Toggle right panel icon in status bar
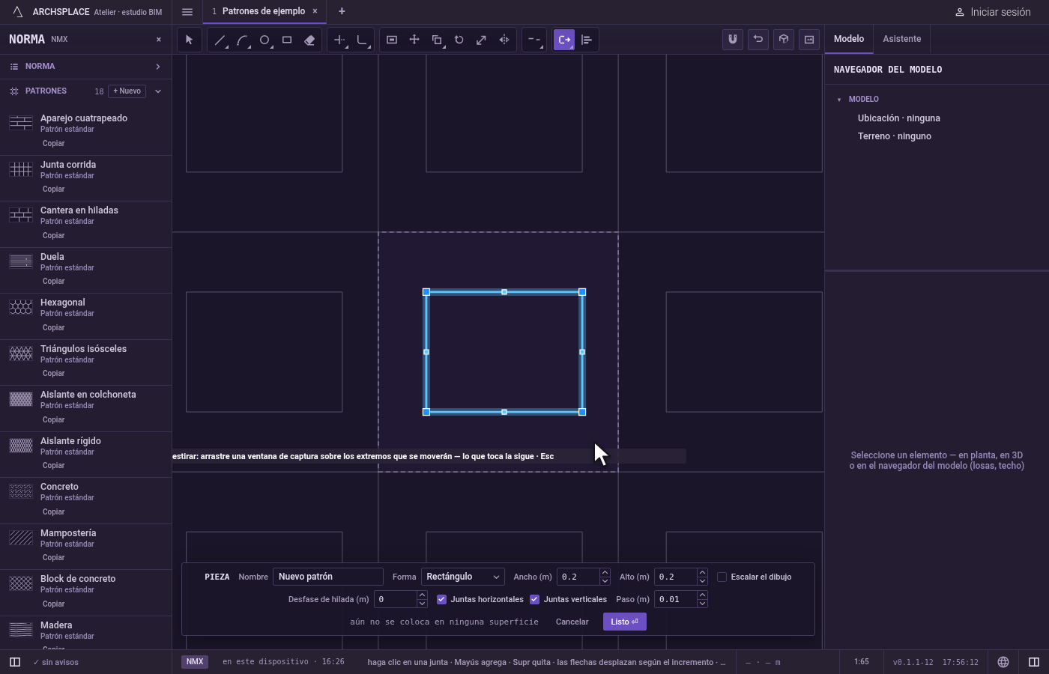Image resolution: width=1049 pixels, height=674 pixels. click(1034, 662)
